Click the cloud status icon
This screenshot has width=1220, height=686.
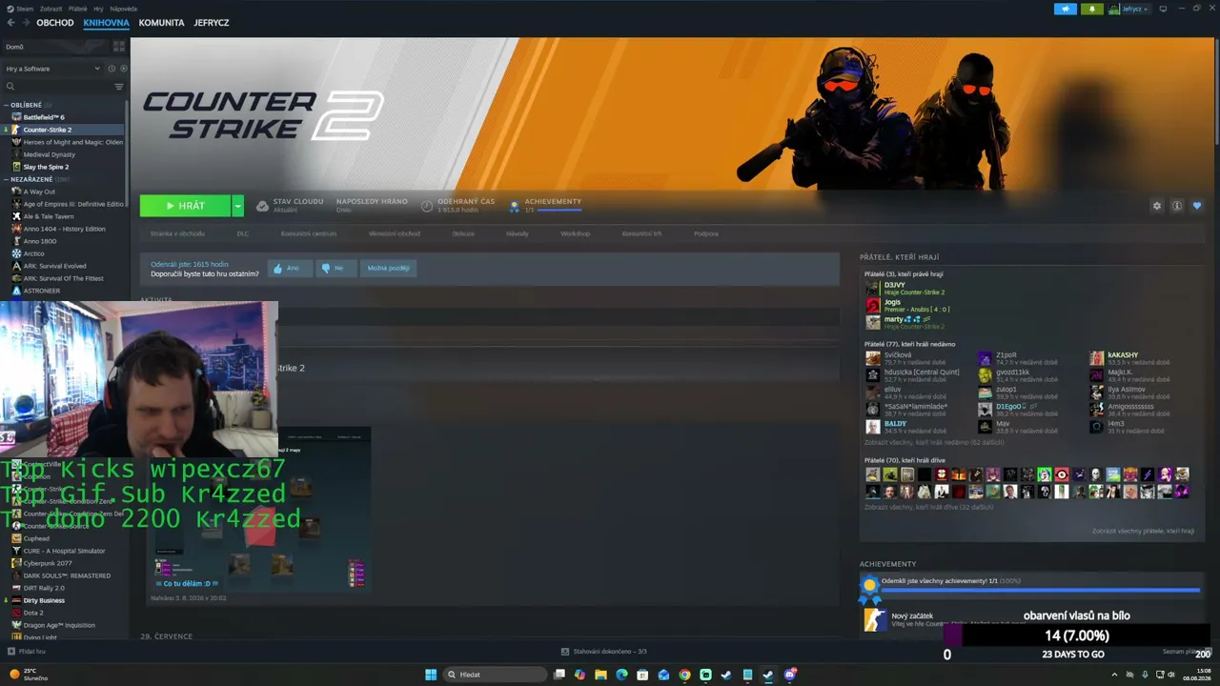263,205
